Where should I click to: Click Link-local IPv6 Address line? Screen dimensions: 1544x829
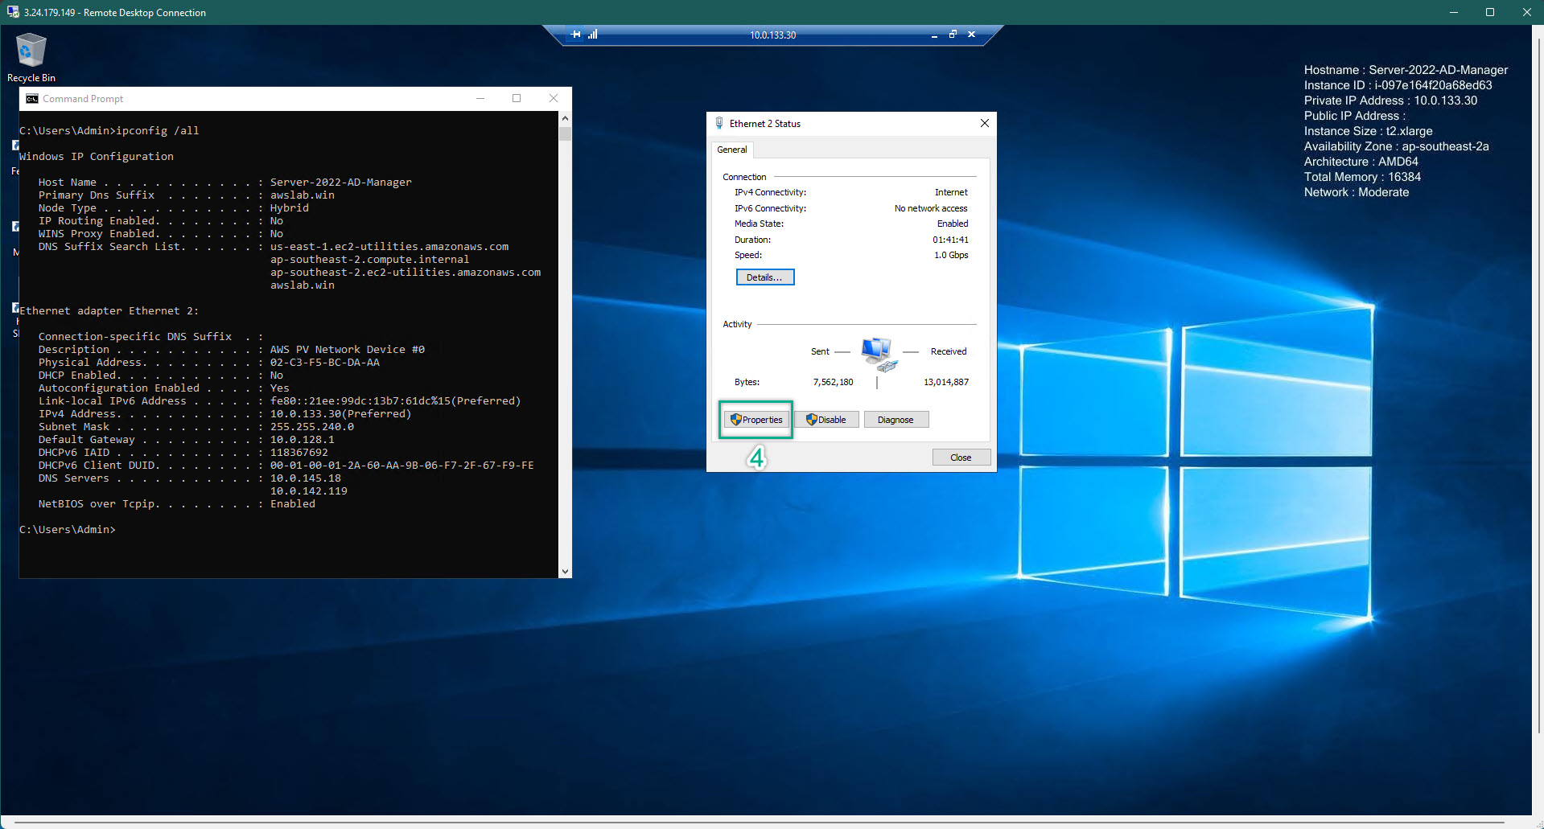pyautogui.click(x=279, y=401)
